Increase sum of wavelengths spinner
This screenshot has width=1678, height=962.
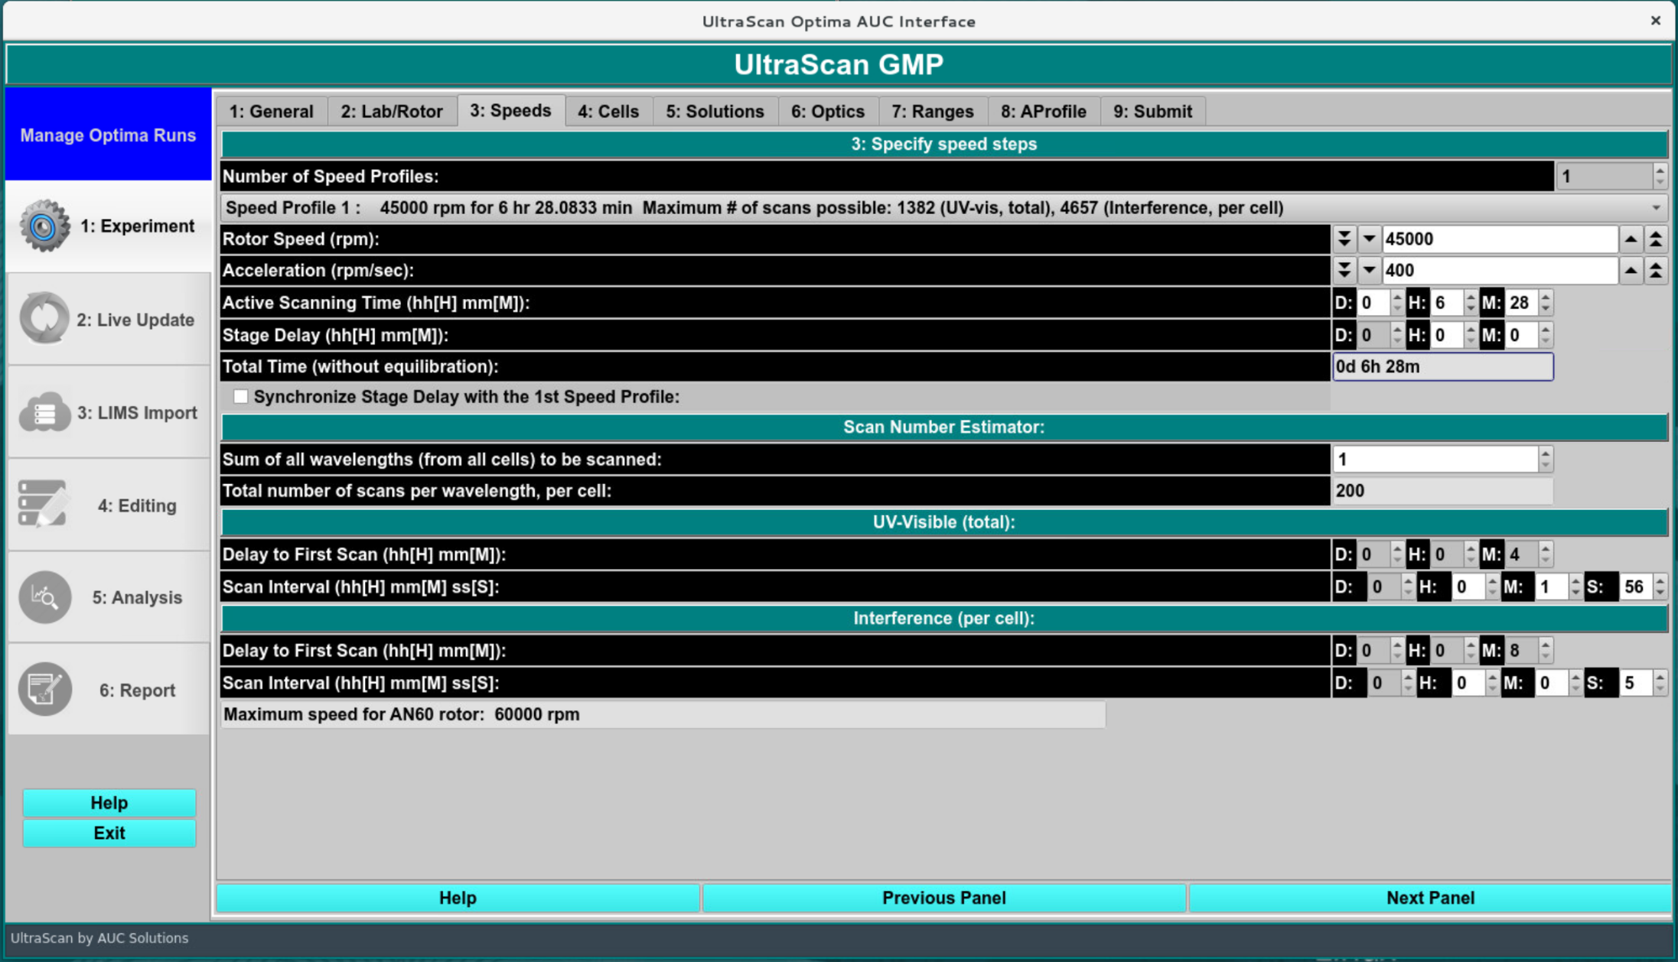[1545, 454]
